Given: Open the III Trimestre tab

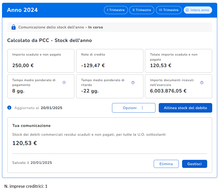Looking at the screenshot, I should point(169,10).
